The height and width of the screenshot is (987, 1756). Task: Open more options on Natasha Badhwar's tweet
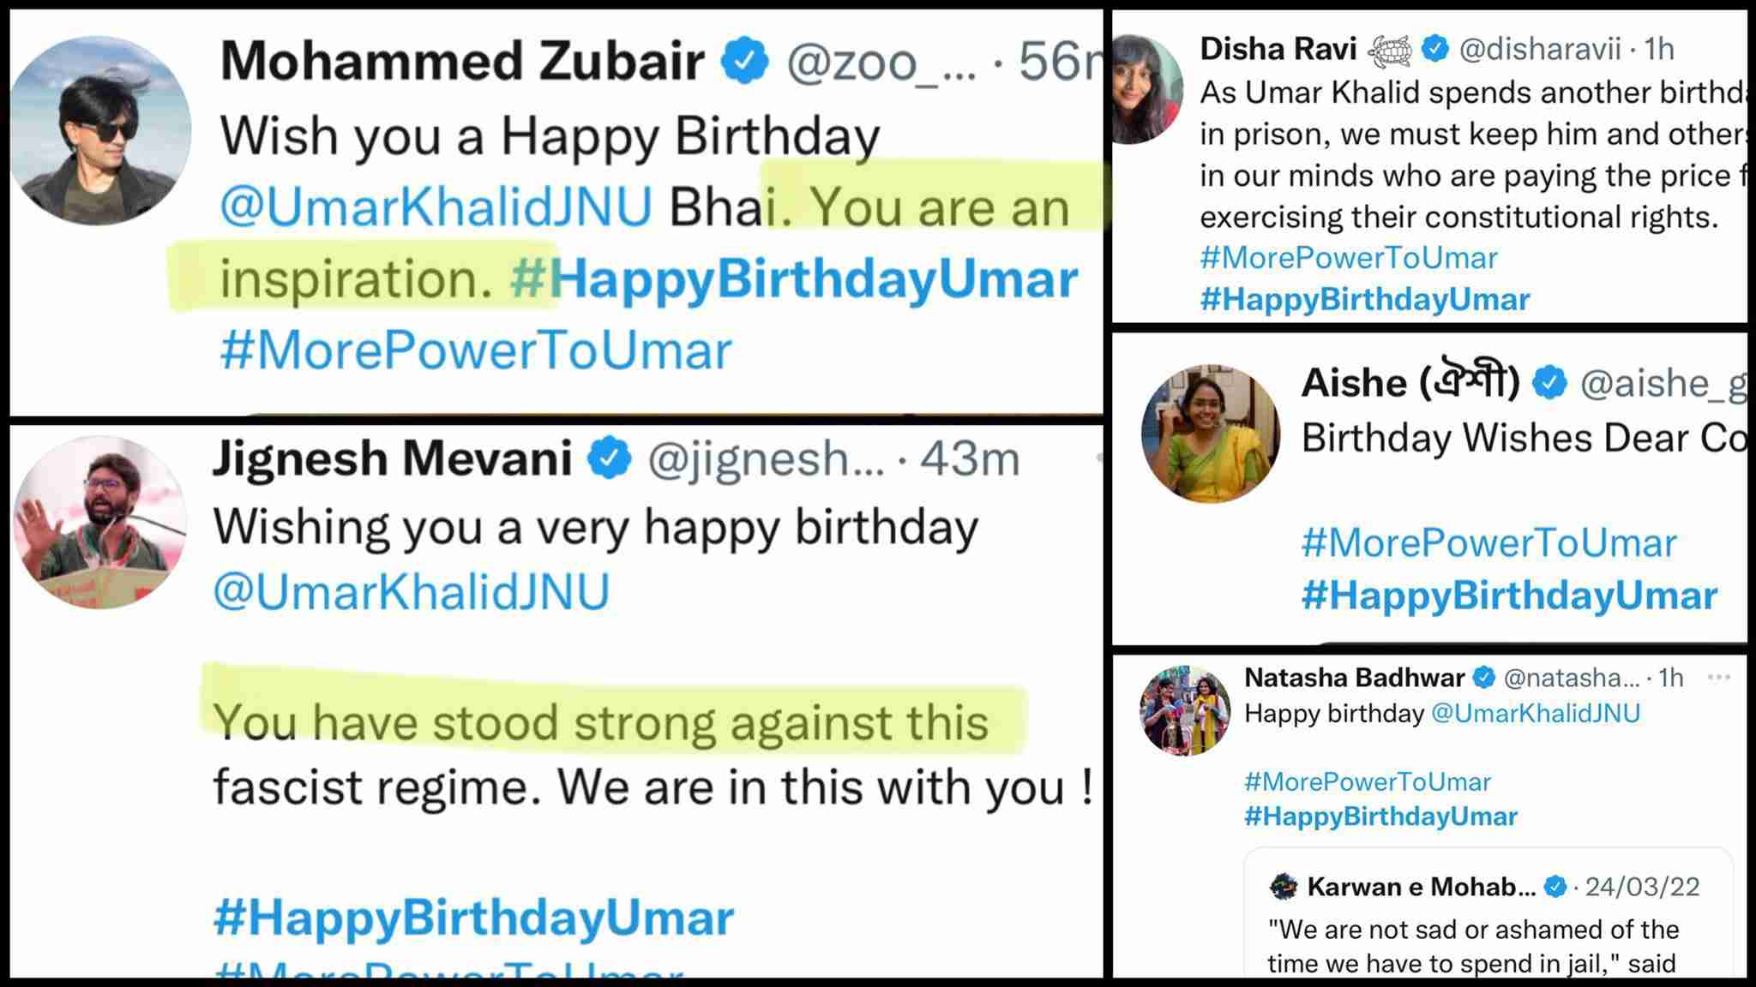1718,677
